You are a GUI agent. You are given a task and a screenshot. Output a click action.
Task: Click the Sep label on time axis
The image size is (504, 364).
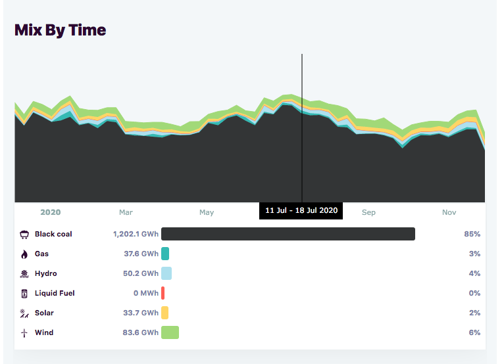click(368, 212)
